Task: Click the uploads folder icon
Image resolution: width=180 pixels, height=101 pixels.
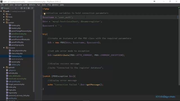Action: (x=7, y=67)
